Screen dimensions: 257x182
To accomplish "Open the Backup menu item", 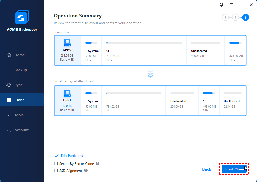I will (22, 70).
